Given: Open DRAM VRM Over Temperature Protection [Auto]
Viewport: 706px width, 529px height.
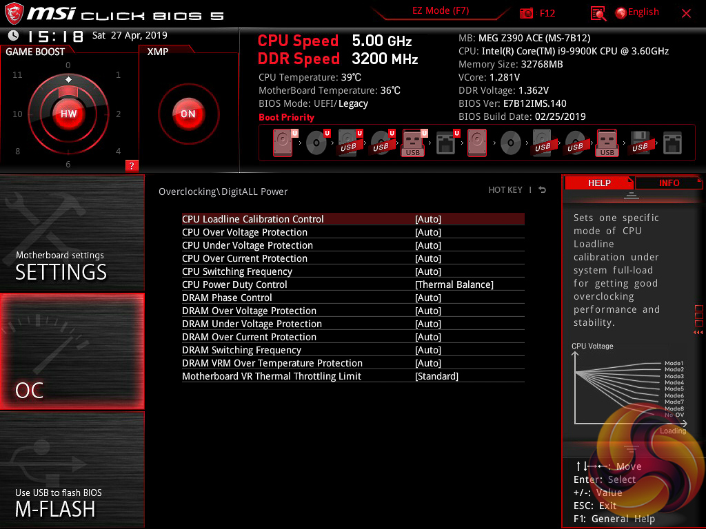Looking at the screenshot, I should [x=427, y=362].
